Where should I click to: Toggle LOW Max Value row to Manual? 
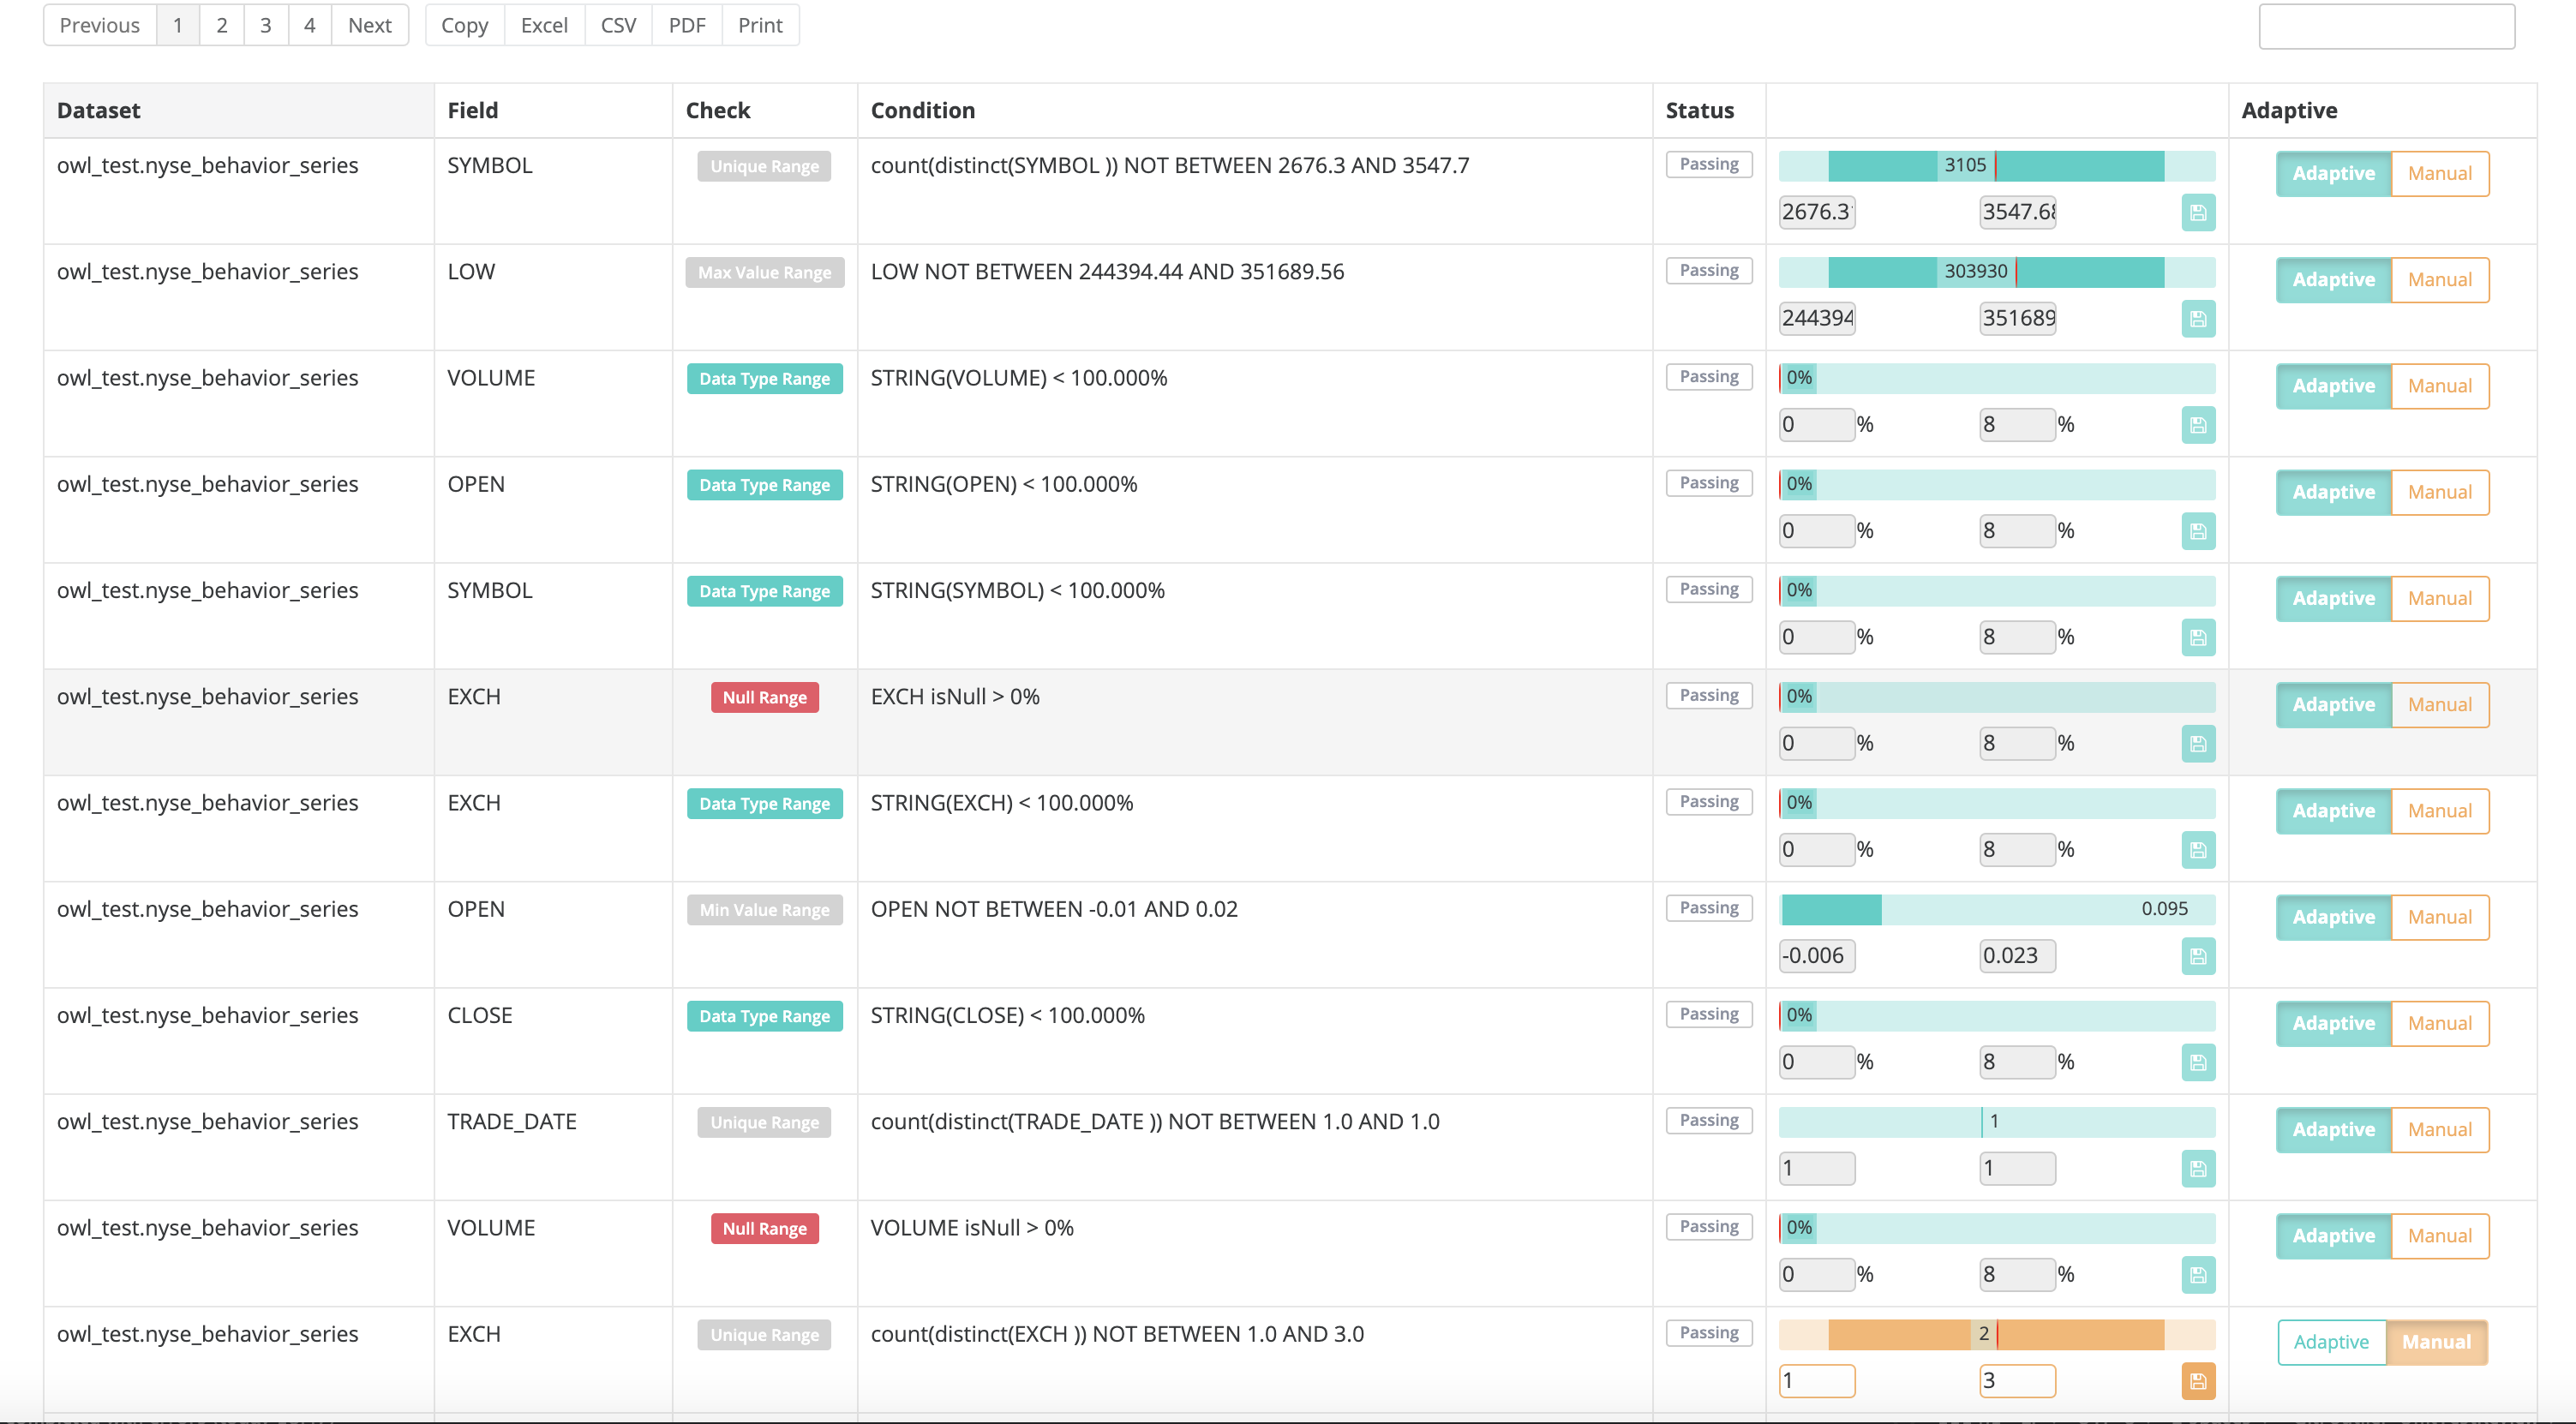click(2438, 280)
